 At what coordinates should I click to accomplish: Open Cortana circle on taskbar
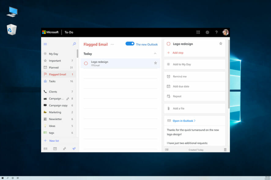point(13,178)
